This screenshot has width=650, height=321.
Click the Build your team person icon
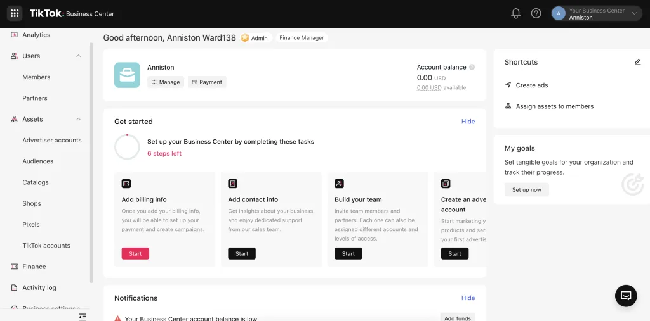(339, 184)
